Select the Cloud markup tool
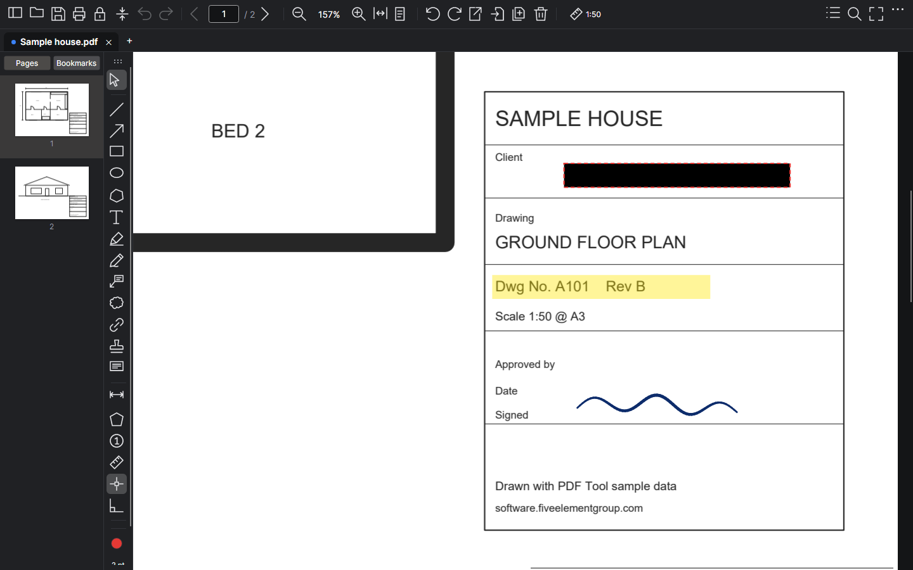The image size is (913, 570). click(117, 303)
